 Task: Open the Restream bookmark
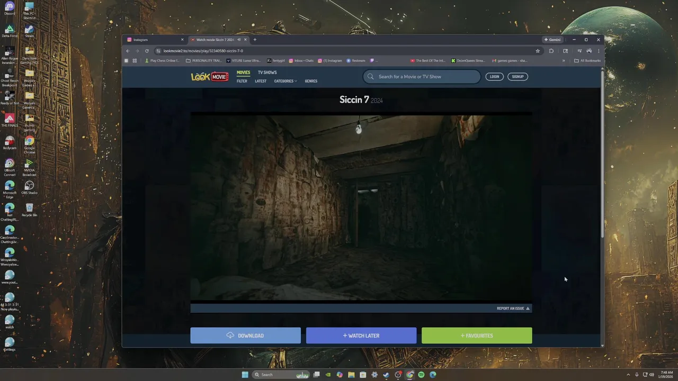pyautogui.click(x=356, y=60)
